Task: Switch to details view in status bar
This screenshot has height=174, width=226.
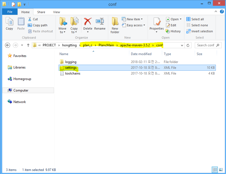Action: [215, 170]
